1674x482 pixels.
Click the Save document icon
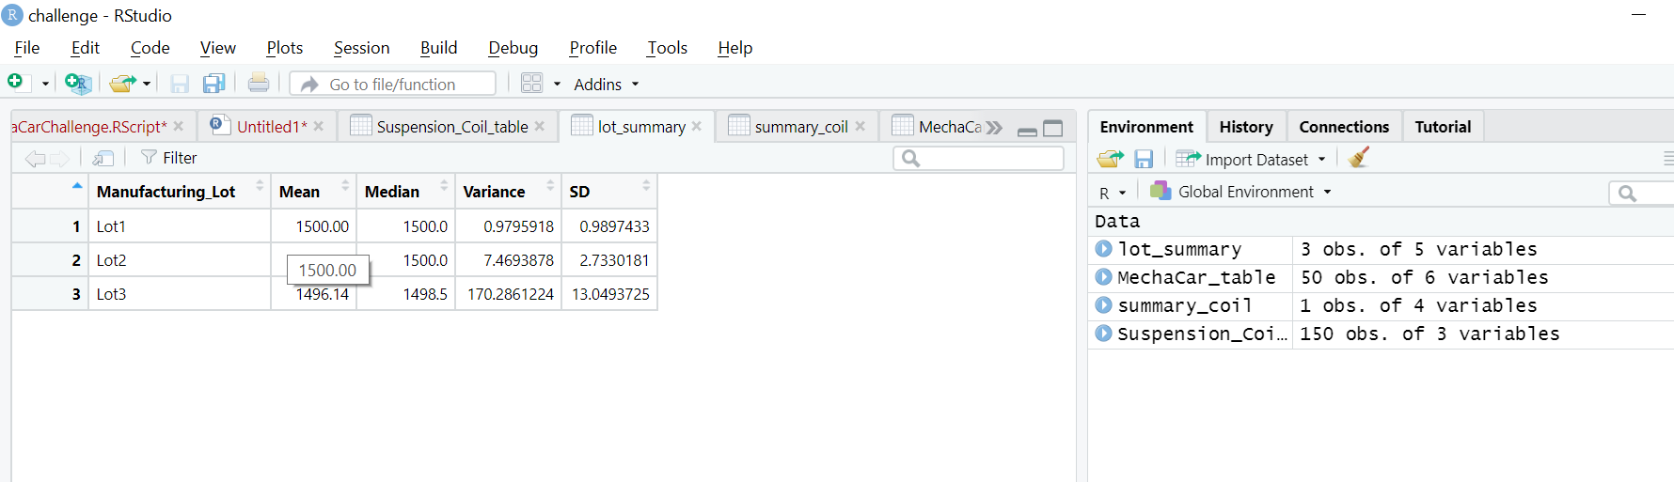180,84
